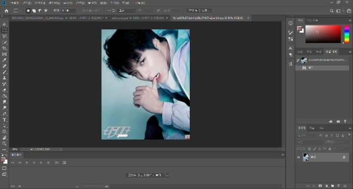Open the Glyphs panel icon

point(290,64)
